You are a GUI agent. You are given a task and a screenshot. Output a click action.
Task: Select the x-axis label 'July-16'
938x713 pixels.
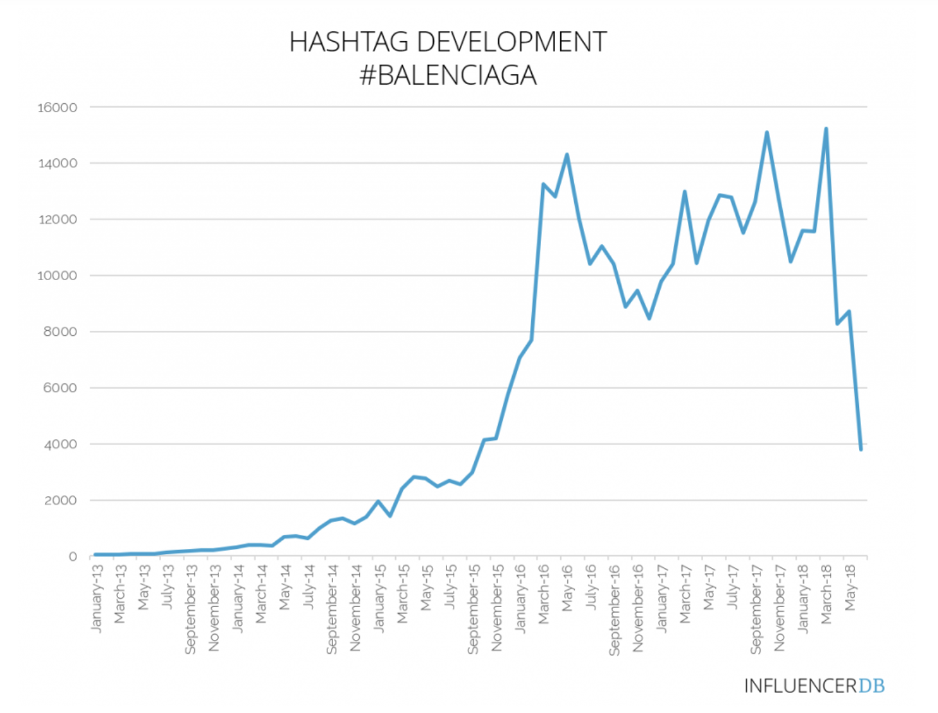[x=591, y=587]
